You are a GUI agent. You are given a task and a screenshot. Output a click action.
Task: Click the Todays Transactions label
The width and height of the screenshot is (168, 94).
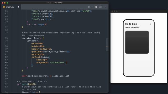click(x=132, y=27)
